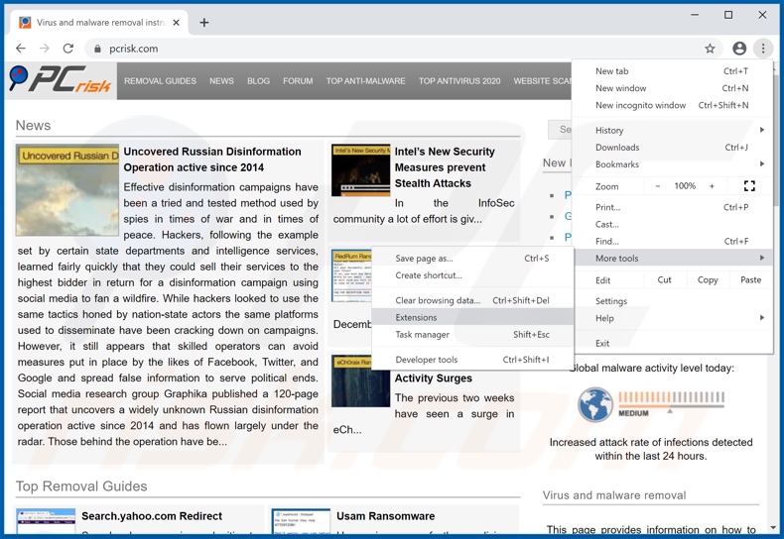Open the REMOVAL GUIDES navigation link
This screenshot has height=539, width=784.
(160, 81)
